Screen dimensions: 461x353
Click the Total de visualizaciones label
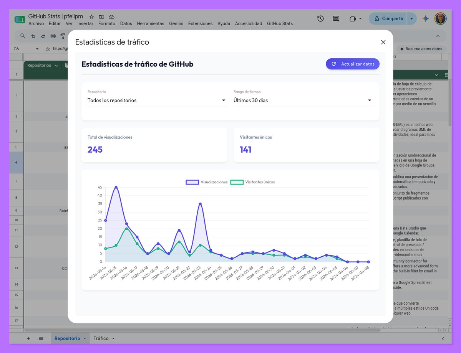click(x=110, y=137)
